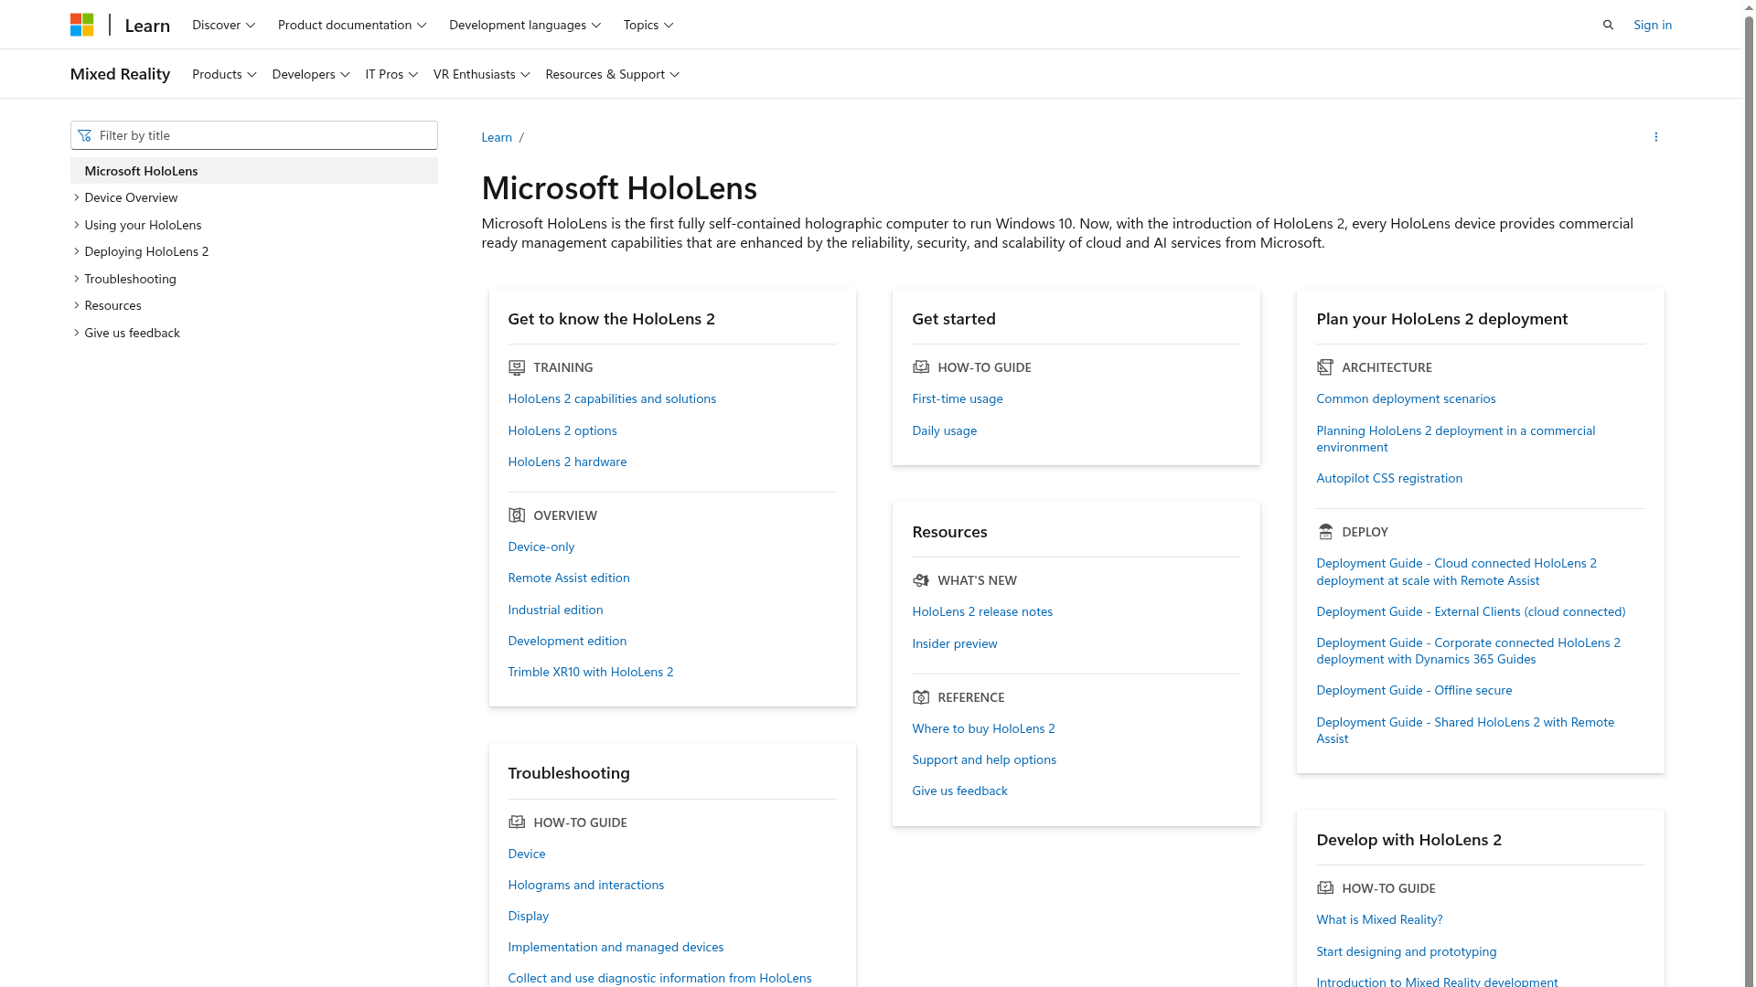Click the WHAT'S NEW section icon
Viewport: 1756px width, 987px height.
click(x=921, y=580)
